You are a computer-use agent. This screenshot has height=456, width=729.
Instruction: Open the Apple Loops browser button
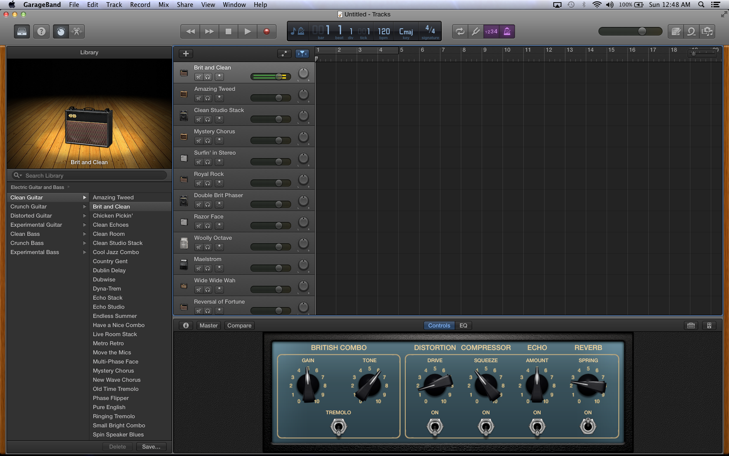(691, 31)
